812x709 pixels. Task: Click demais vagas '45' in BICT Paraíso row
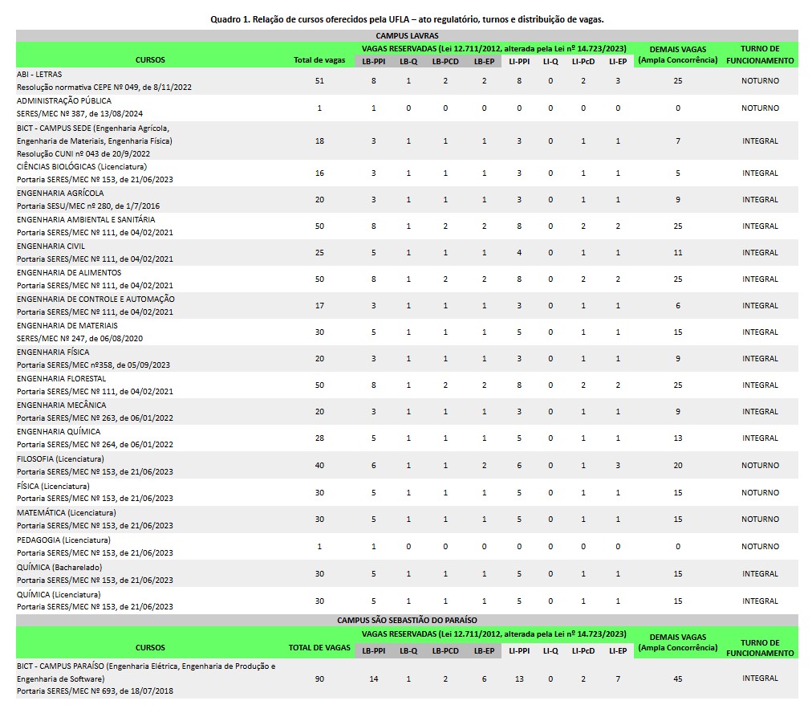tap(678, 679)
